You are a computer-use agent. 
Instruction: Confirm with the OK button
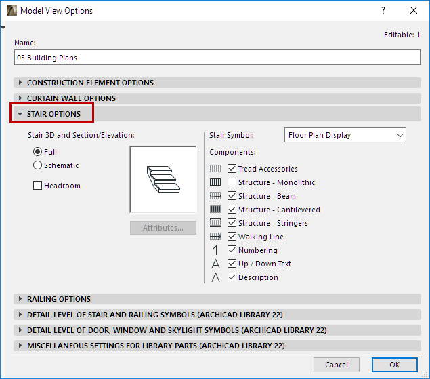(x=395, y=365)
